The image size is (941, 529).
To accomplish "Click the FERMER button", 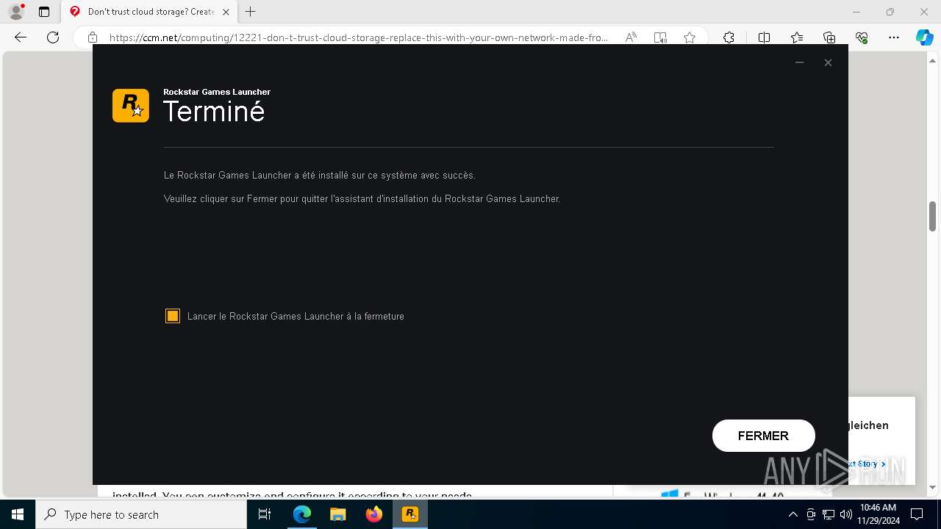I will click(x=763, y=436).
